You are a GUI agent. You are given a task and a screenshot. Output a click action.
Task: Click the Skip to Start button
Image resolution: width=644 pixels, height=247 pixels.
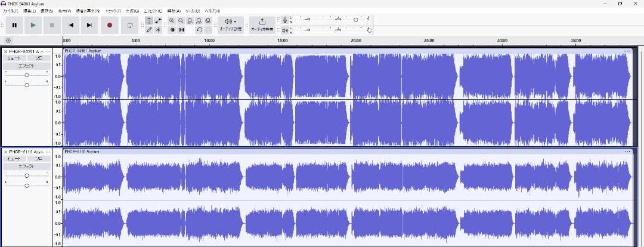tap(70, 25)
